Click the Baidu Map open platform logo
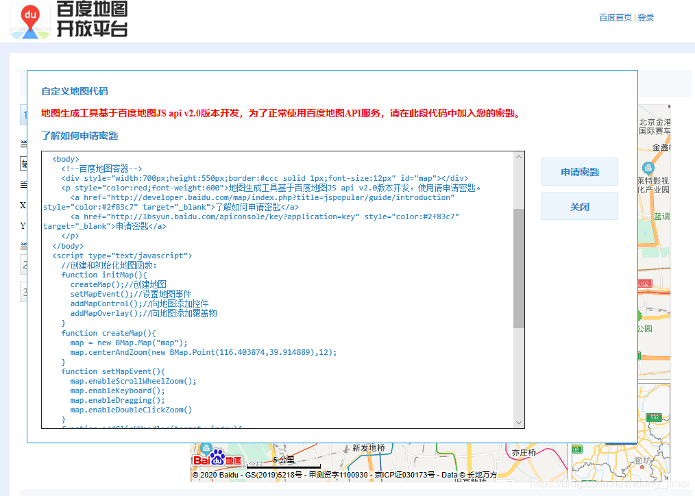Image resolution: width=695 pixels, height=496 pixels. (30, 19)
